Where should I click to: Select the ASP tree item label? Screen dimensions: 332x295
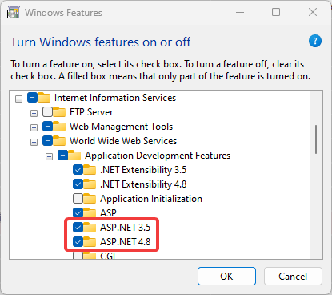click(108, 213)
